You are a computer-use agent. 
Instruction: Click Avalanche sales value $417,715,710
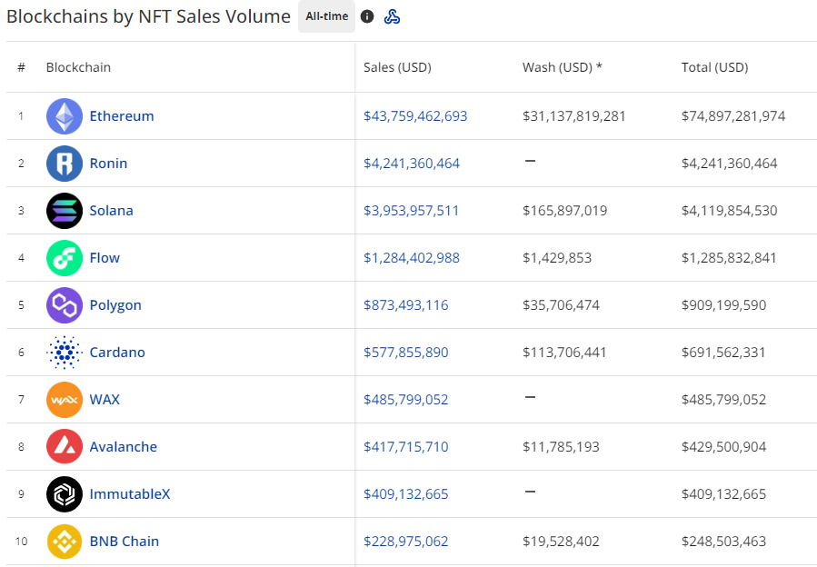406,447
